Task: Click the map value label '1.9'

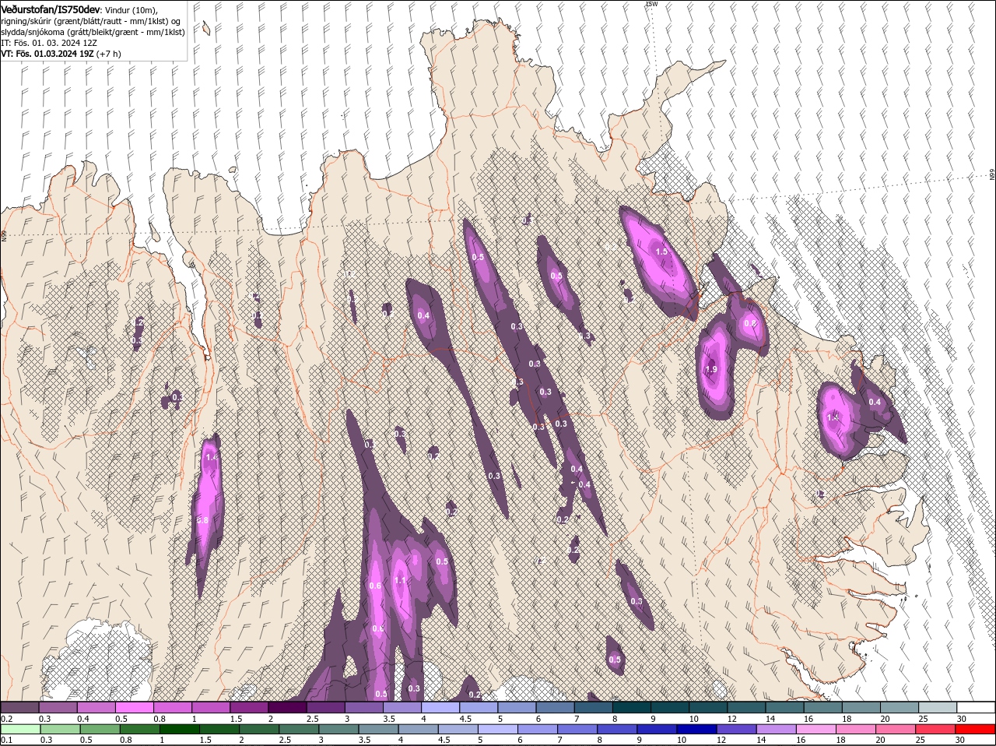Action: pyautogui.click(x=710, y=369)
